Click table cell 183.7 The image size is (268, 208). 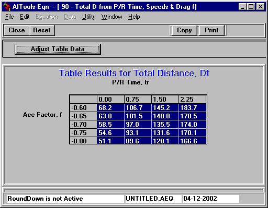(x=192, y=108)
